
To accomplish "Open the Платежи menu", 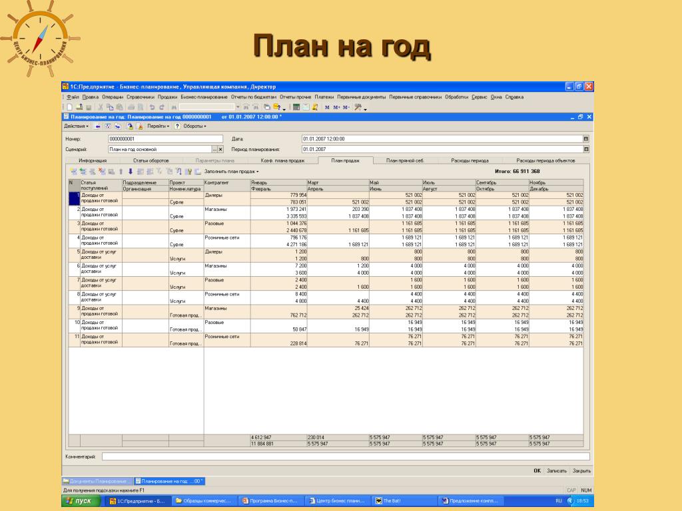I will click(324, 97).
